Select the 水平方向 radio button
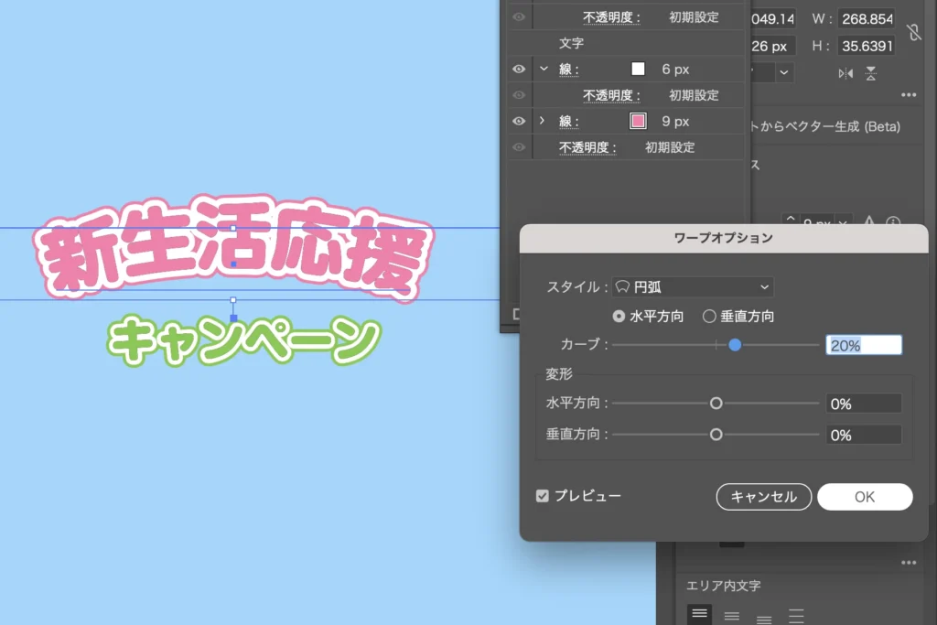937x625 pixels. (619, 317)
